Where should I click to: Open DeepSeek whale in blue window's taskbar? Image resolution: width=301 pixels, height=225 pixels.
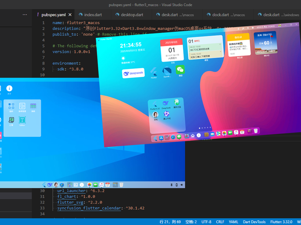pyautogui.click(x=50, y=184)
